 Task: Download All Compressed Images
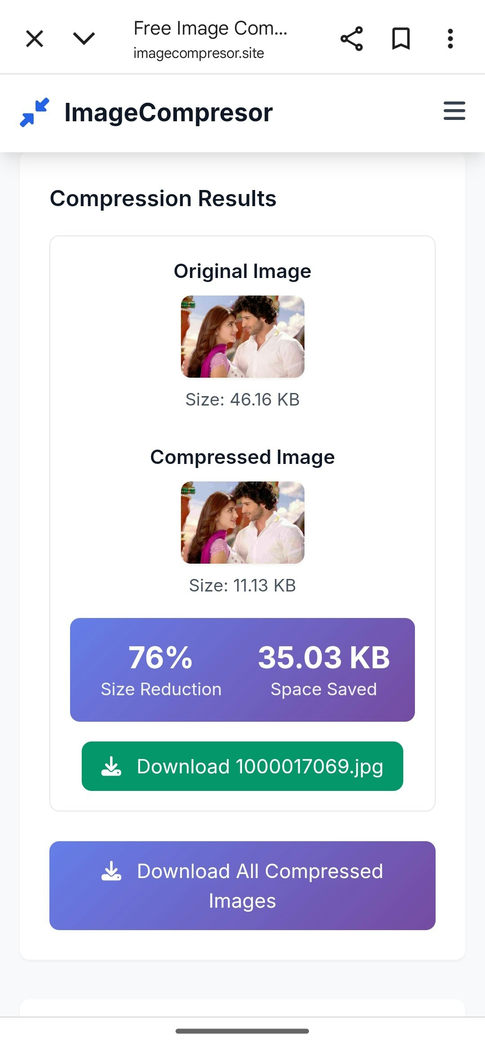[242, 885]
